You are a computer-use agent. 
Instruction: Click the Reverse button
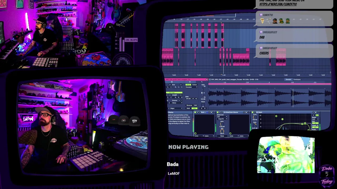coord(189,105)
